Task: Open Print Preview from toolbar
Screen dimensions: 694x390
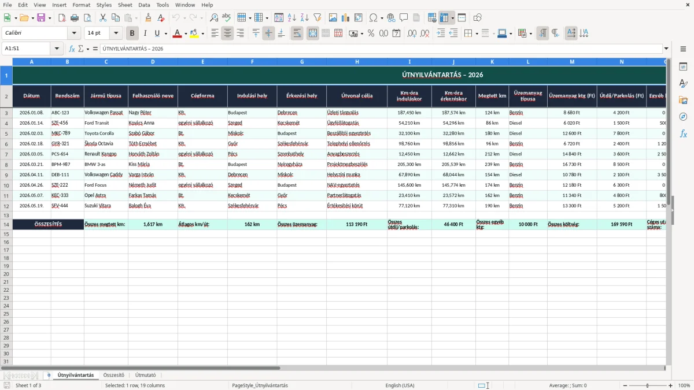Action: [x=87, y=18]
